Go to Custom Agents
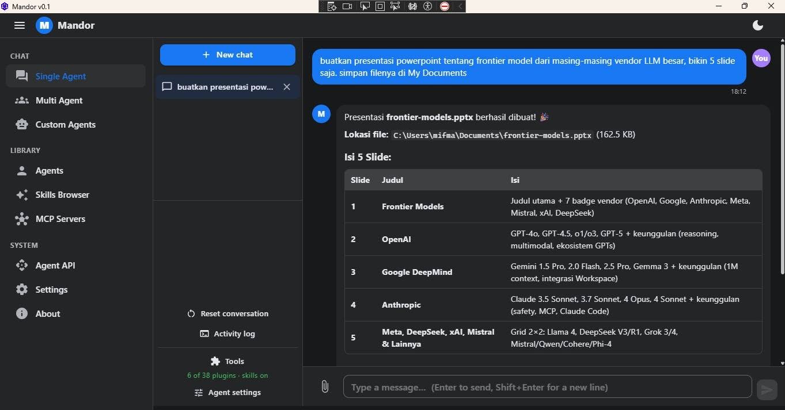The width and height of the screenshot is (785, 410). tap(75, 124)
